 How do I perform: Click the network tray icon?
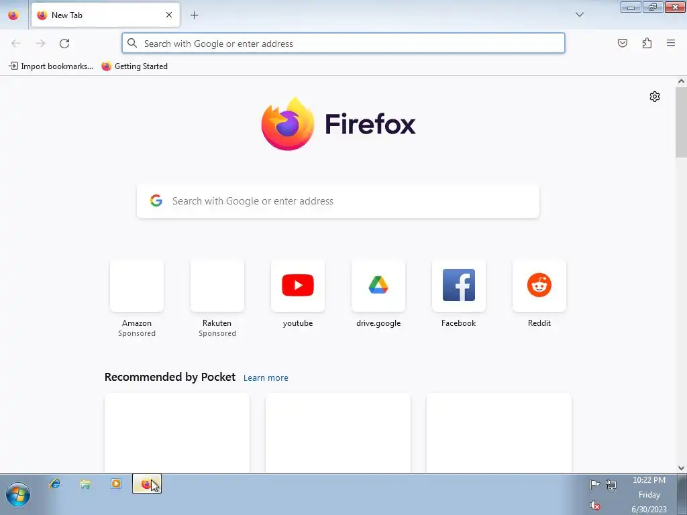[x=611, y=484]
